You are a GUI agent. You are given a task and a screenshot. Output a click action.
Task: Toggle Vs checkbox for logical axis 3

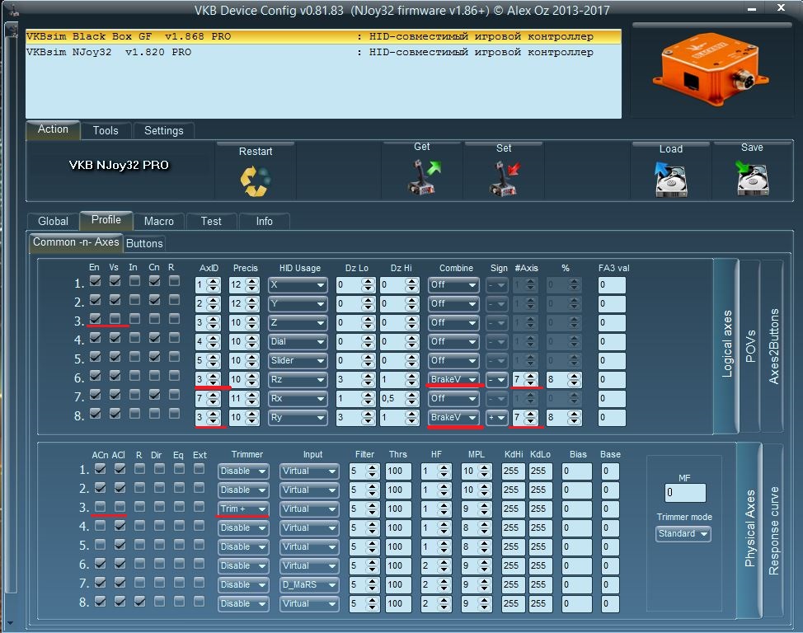[115, 319]
